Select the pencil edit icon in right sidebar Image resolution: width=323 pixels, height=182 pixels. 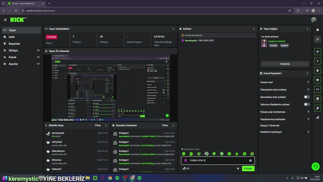(317, 39)
